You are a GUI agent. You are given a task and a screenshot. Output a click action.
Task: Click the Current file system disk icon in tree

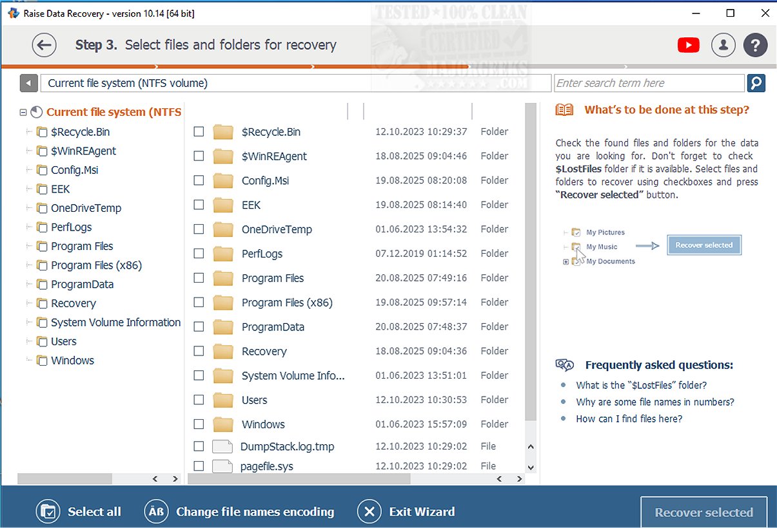pos(37,112)
